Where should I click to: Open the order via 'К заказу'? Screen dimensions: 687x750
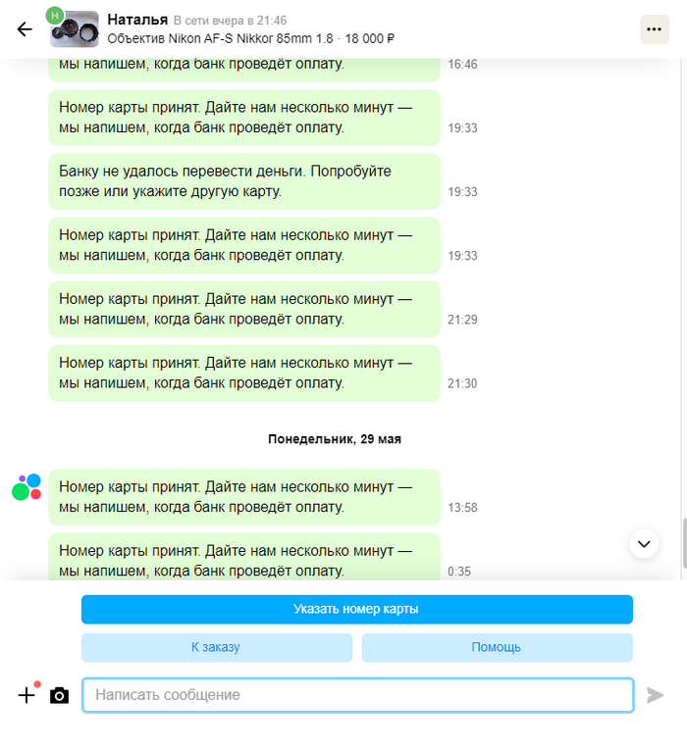(216, 647)
